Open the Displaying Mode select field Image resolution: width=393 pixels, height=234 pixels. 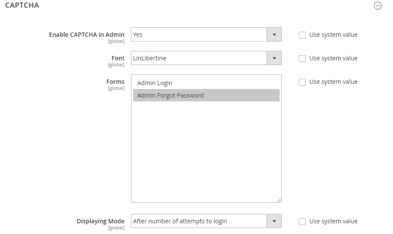(206, 221)
